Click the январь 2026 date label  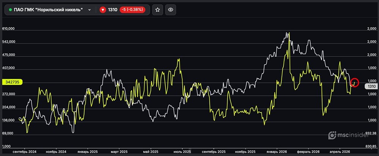pos(277,152)
